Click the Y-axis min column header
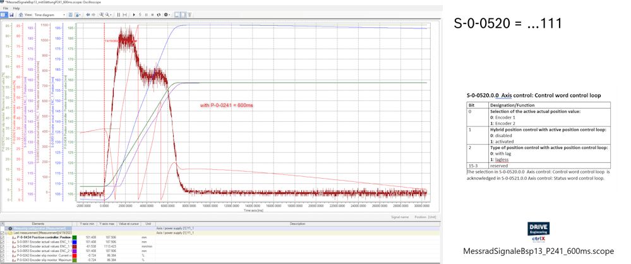This screenshot has width=631, height=264. pos(87,224)
